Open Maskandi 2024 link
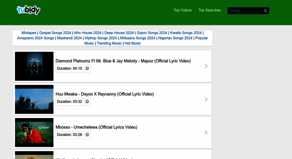Screen dimensions: 292x159 click(69, 38)
